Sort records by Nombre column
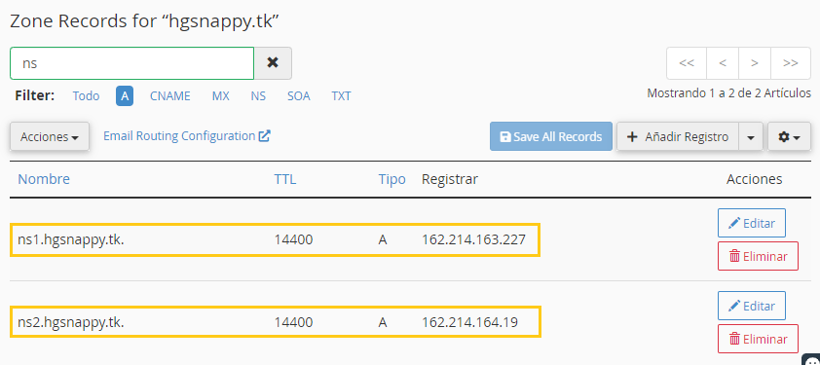The image size is (820, 365). click(x=44, y=179)
